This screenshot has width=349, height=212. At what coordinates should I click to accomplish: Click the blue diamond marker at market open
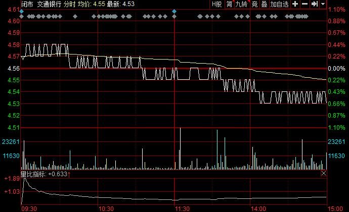click(21, 11)
